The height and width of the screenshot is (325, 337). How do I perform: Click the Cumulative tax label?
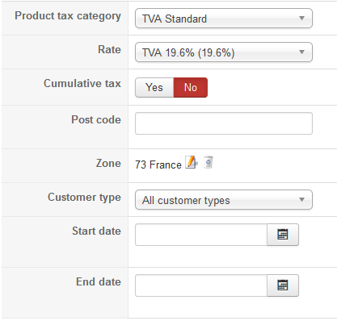click(x=82, y=83)
